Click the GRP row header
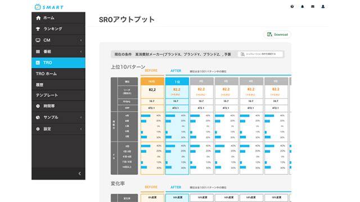Screen dimensions: 360x202 (128, 108)
